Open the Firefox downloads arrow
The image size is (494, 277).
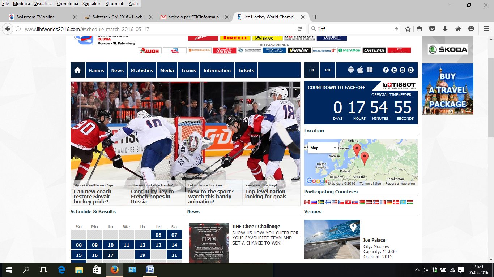pos(445,29)
